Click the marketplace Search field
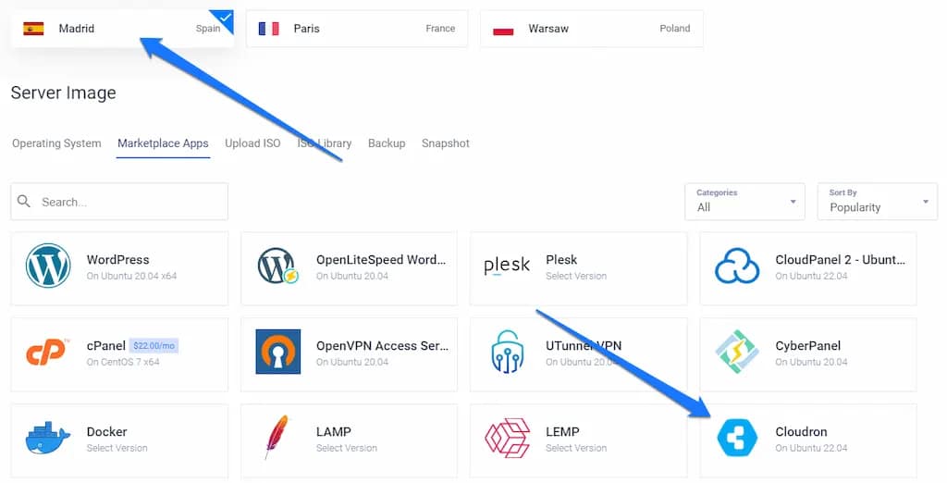Screen dimensions: 947x483 (119, 202)
